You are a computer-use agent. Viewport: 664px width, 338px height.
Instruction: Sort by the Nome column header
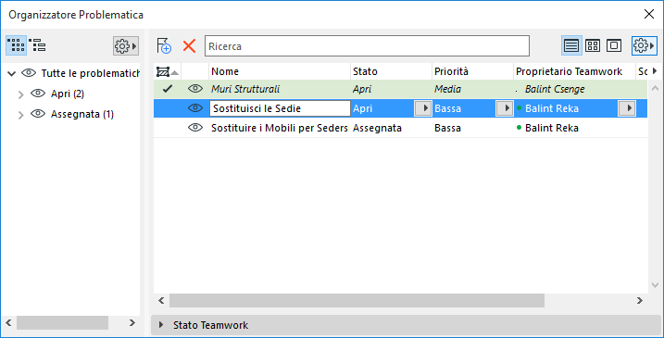[280, 71]
